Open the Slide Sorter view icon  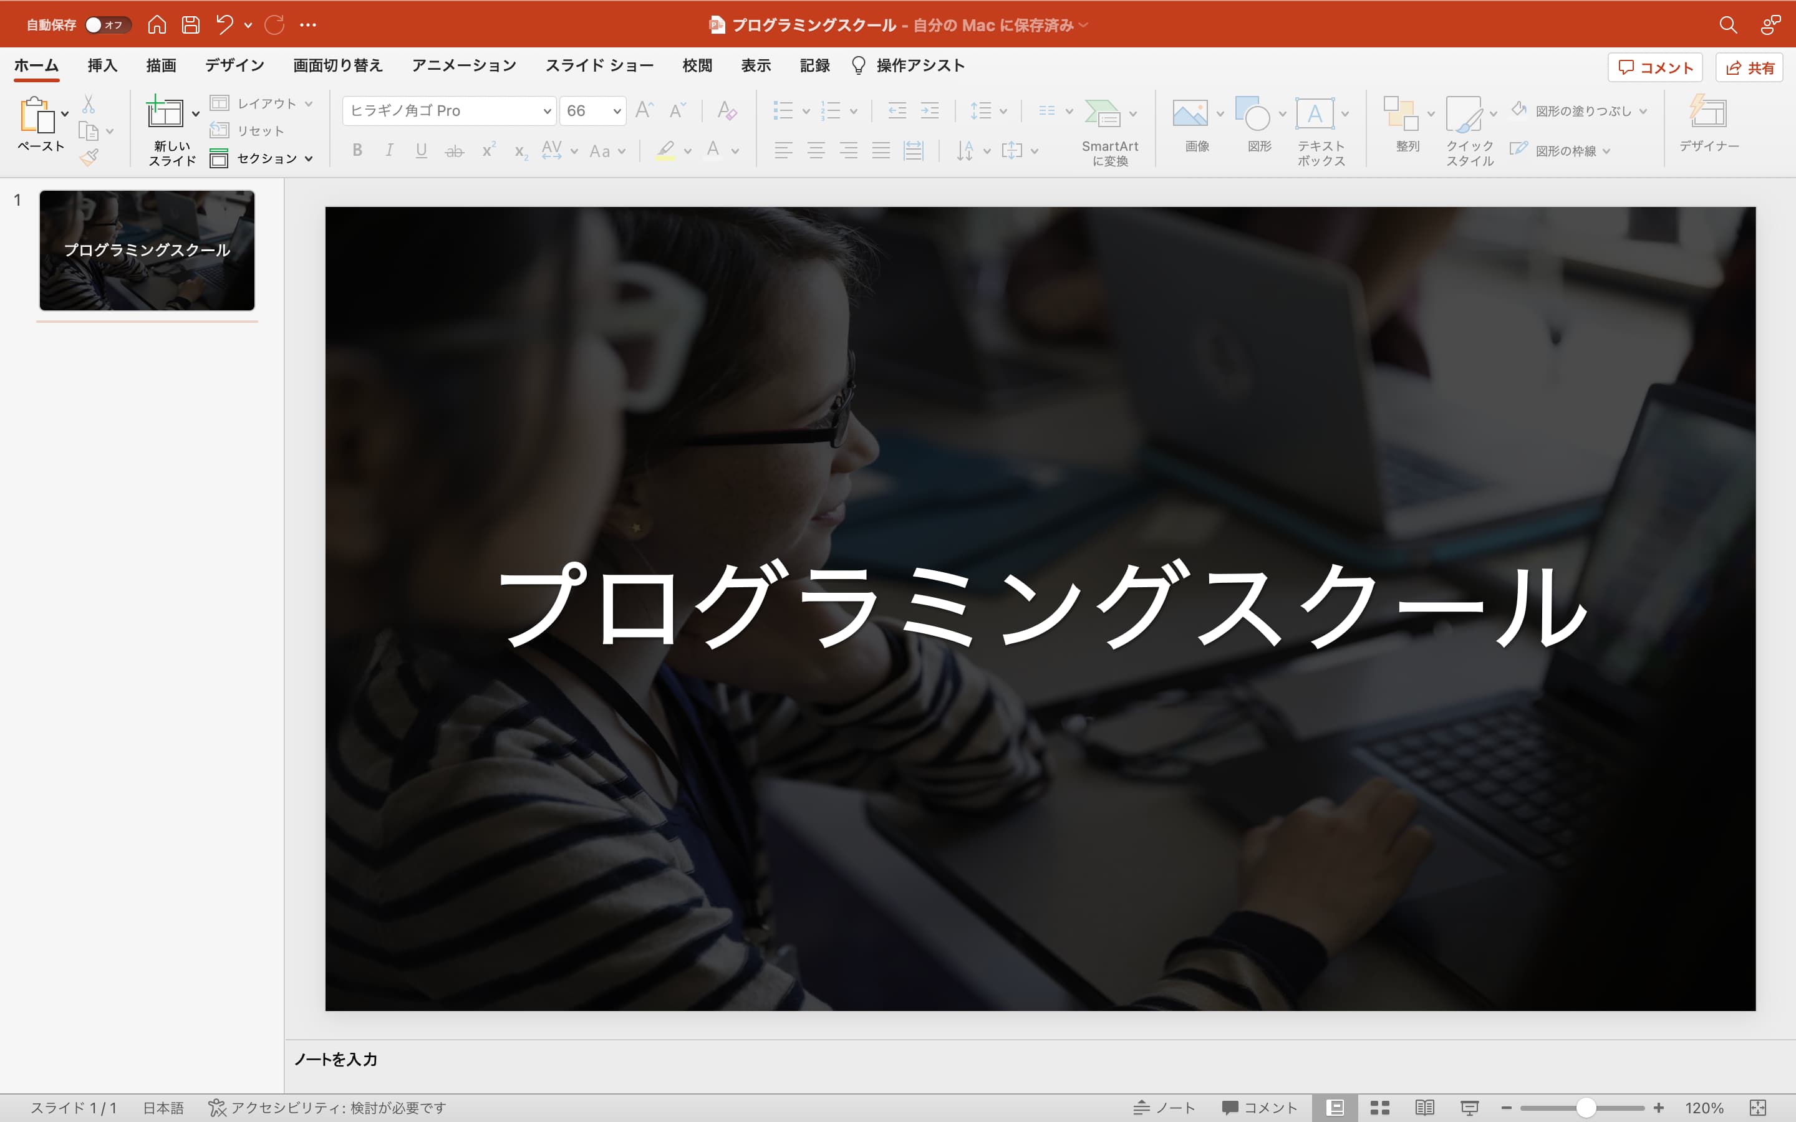click(1379, 1107)
